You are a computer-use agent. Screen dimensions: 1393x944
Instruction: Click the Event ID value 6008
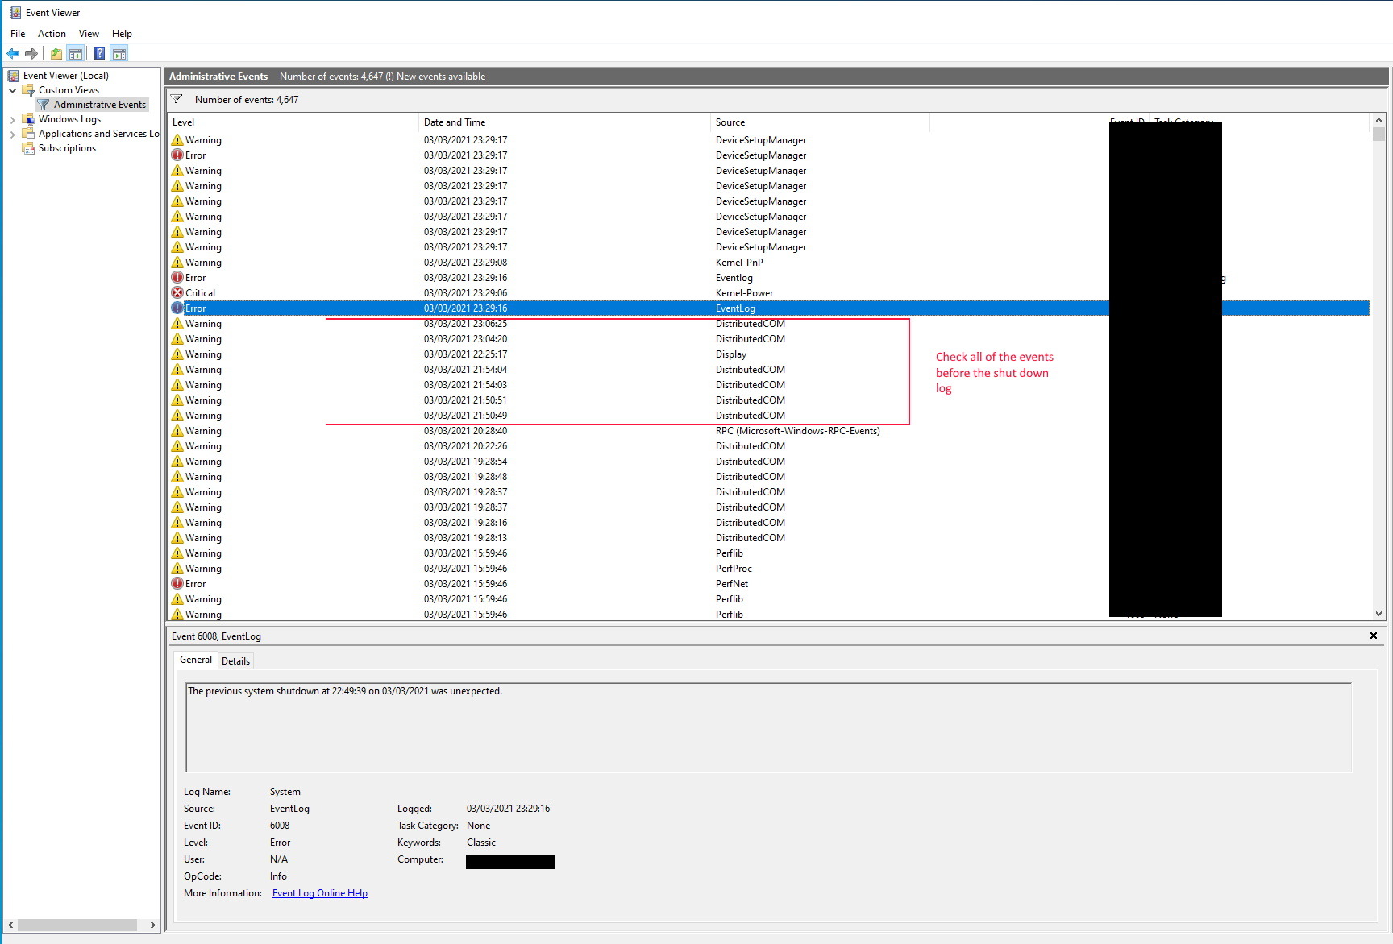coord(280,826)
